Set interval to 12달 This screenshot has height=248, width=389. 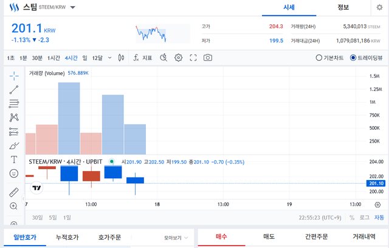coord(97,58)
